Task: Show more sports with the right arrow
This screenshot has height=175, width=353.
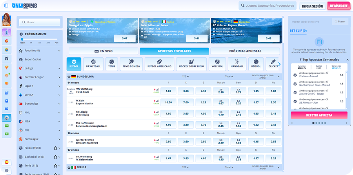Action: click(x=280, y=64)
